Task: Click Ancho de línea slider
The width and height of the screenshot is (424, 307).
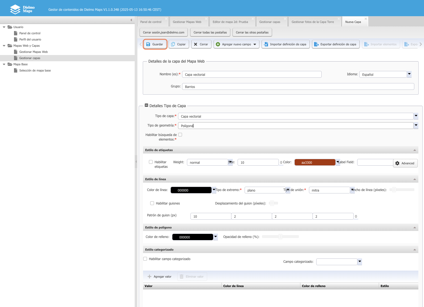Action: [x=402, y=190]
